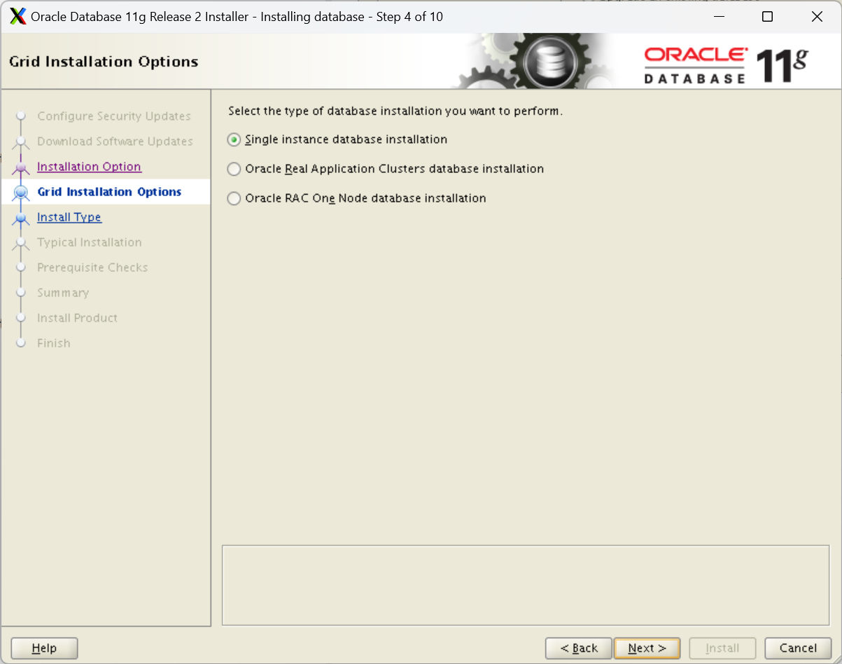Click the empty message area box

[526, 586]
